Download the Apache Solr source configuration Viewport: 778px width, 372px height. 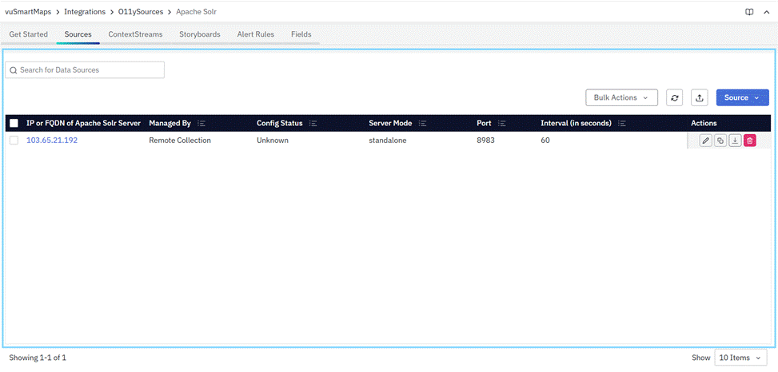point(735,140)
